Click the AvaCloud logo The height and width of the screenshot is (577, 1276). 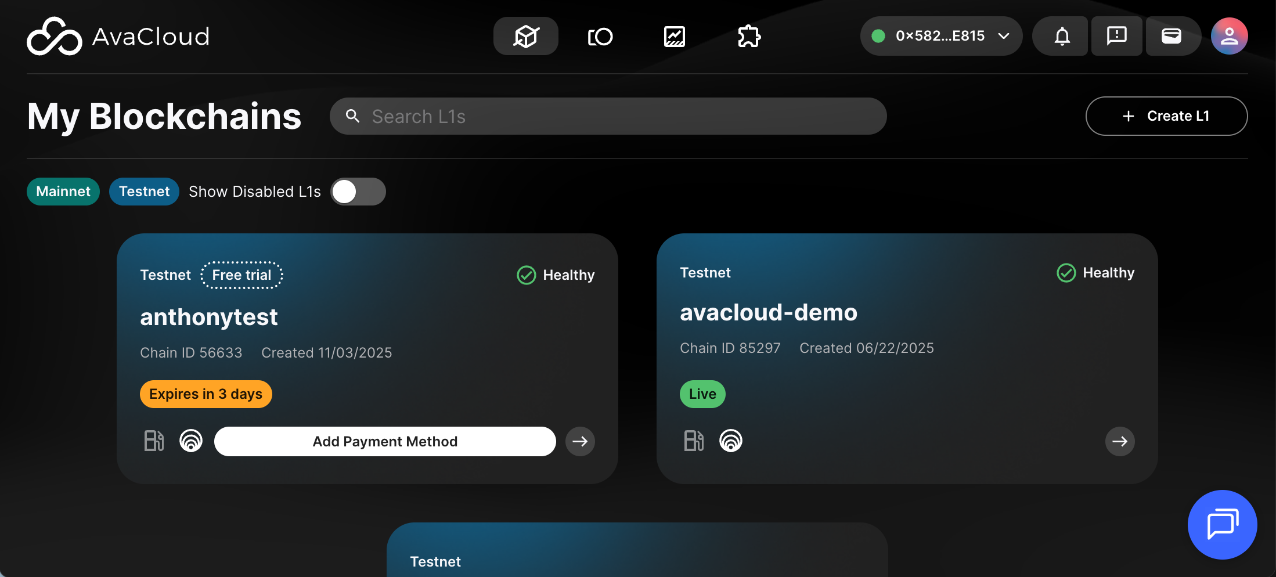pyautogui.click(x=118, y=36)
